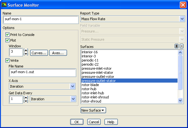Decrease Window number with down arrow
Viewport: 188px width, 128px height.
coord(26,54)
